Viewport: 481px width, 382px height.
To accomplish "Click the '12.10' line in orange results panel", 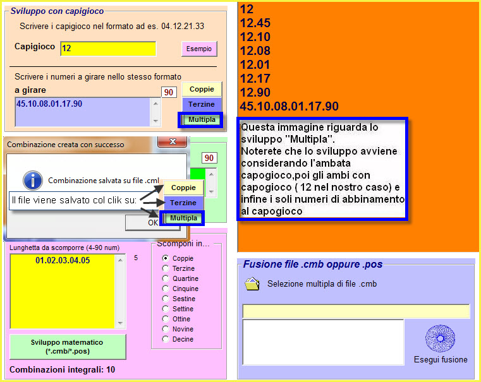I will click(255, 37).
